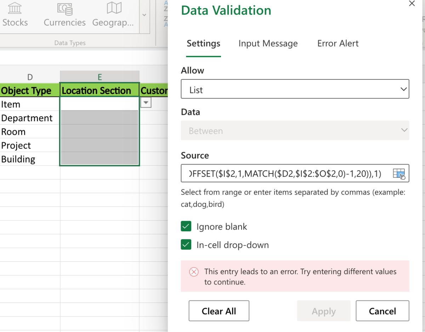Click the Object Type header cell
The width and height of the screenshot is (425, 332).
[x=30, y=90]
